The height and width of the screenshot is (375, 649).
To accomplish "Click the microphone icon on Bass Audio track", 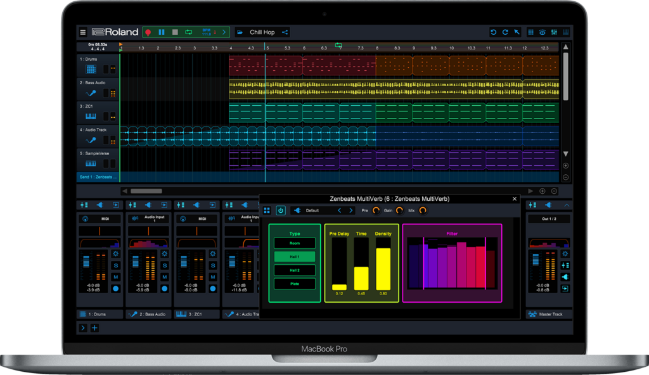I will [x=91, y=92].
